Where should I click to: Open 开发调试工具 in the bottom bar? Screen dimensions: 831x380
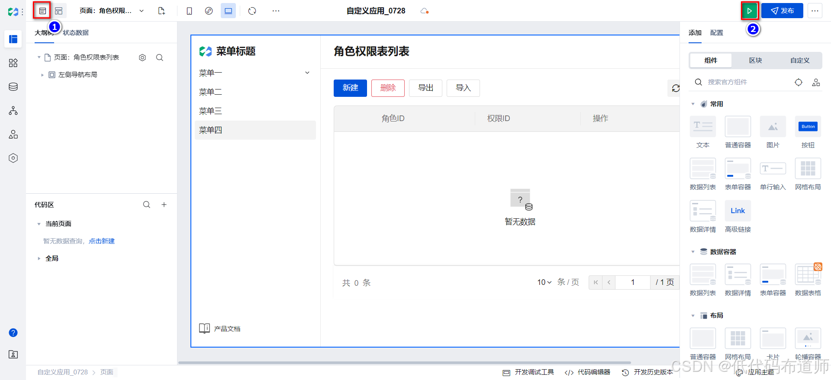[x=528, y=372]
